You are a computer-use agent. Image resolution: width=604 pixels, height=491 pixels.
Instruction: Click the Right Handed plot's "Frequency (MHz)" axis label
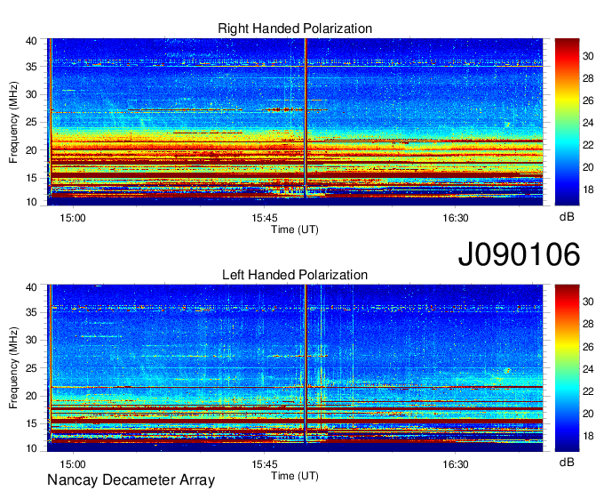[x=13, y=122]
